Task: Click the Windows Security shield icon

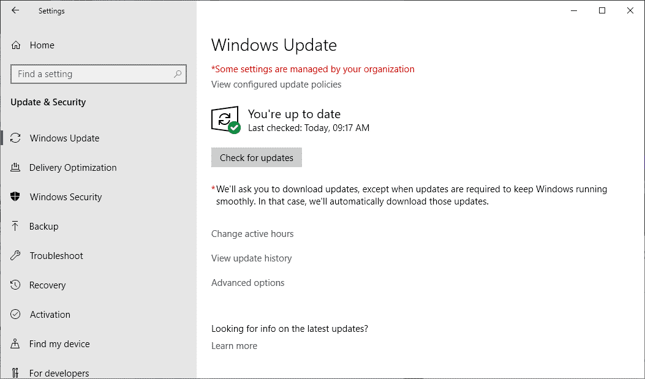Action: point(16,197)
